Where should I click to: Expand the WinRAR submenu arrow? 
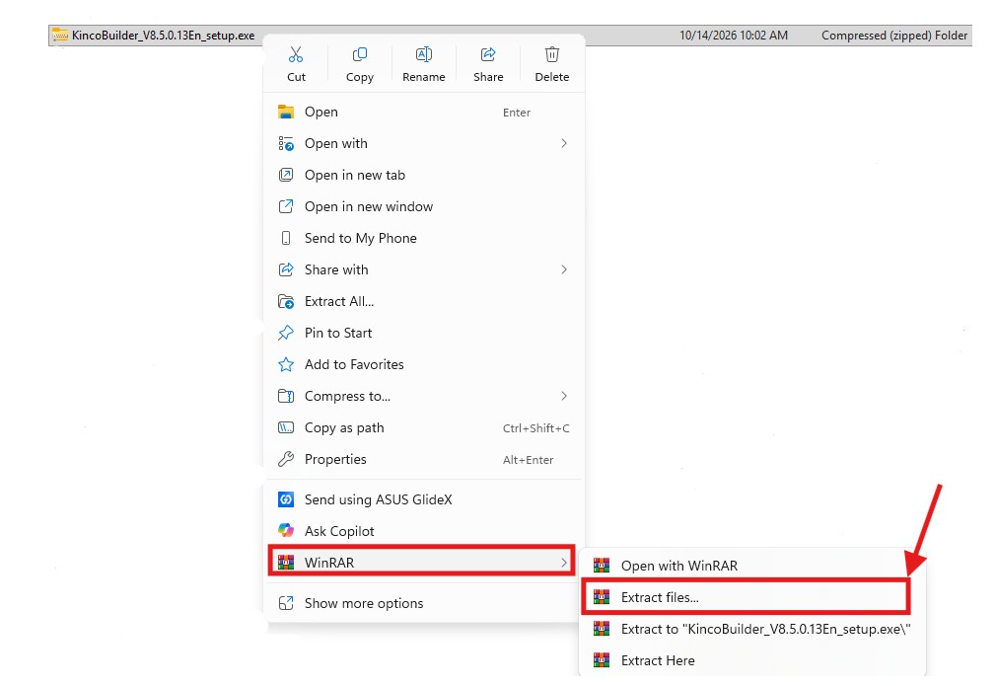click(x=564, y=563)
